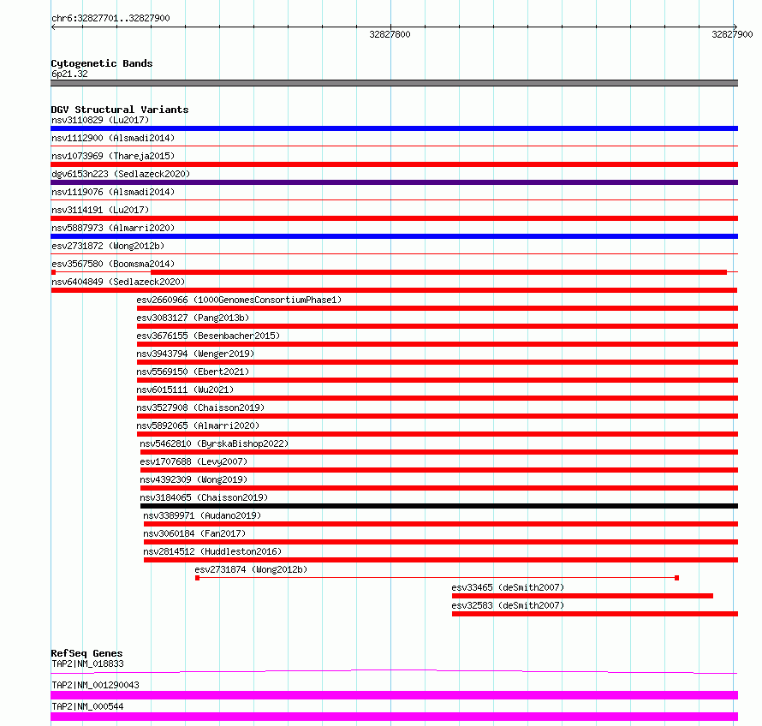Screen dimensions: 762x726
Task: Select TAP2|NM_001290043 transcript label
Action: click(95, 685)
